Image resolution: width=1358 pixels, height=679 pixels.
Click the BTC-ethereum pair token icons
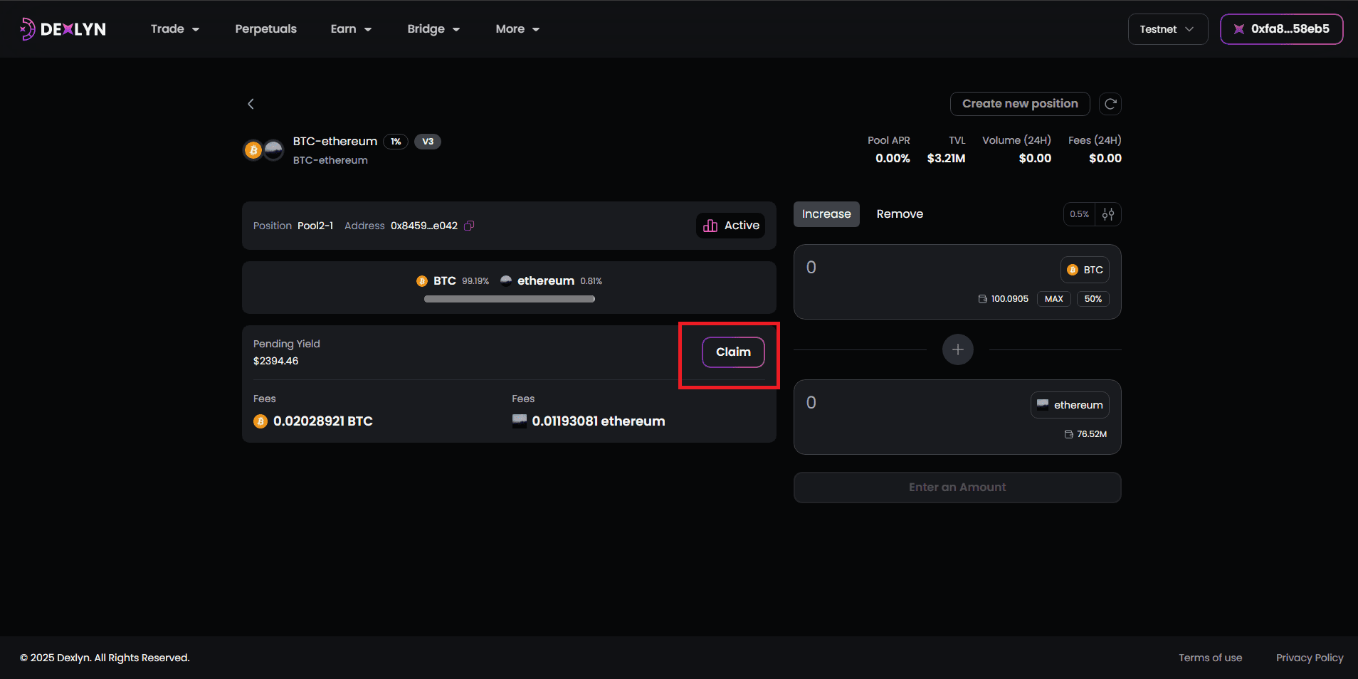click(264, 150)
